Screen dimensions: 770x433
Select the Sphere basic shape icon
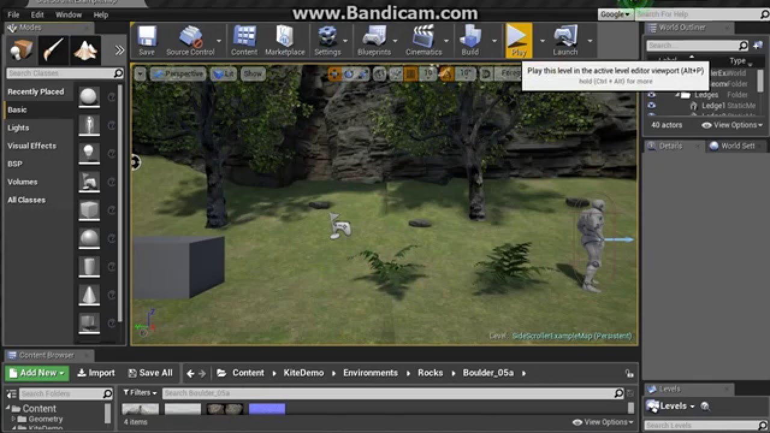(x=89, y=238)
